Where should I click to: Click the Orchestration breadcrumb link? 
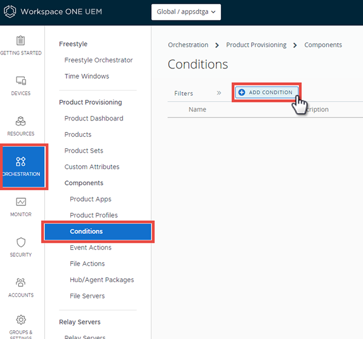point(188,45)
